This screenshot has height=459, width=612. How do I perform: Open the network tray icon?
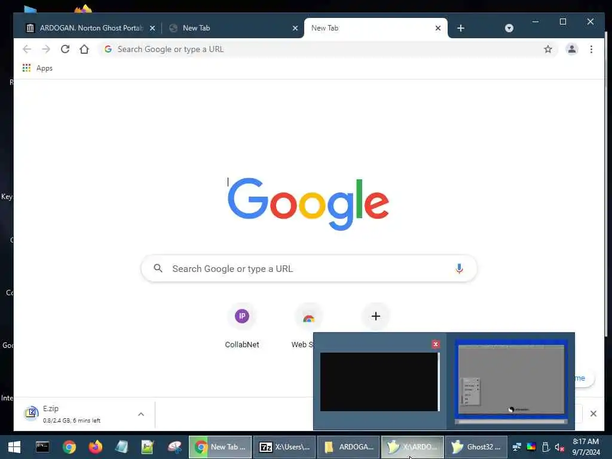click(x=517, y=447)
